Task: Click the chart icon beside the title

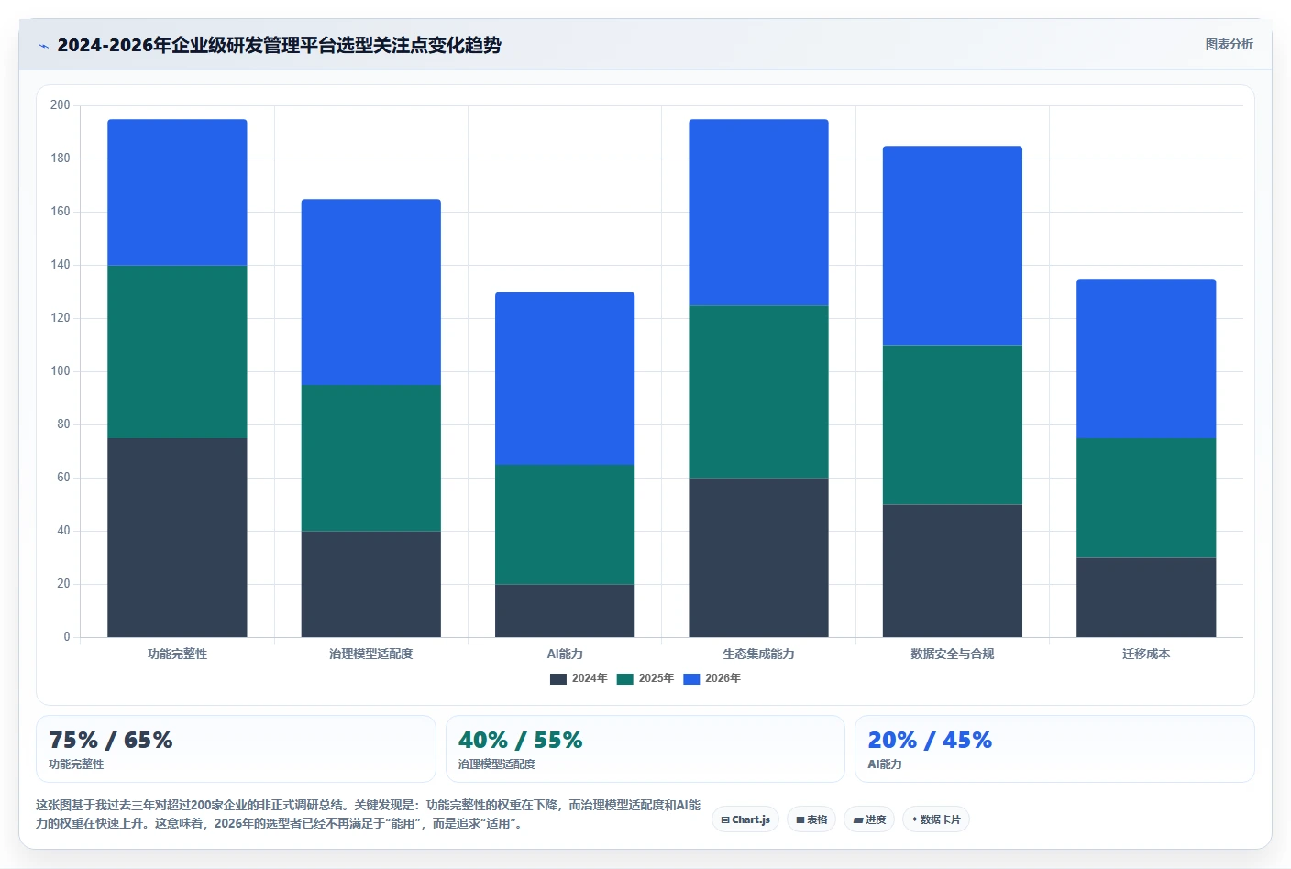Action: [43, 46]
